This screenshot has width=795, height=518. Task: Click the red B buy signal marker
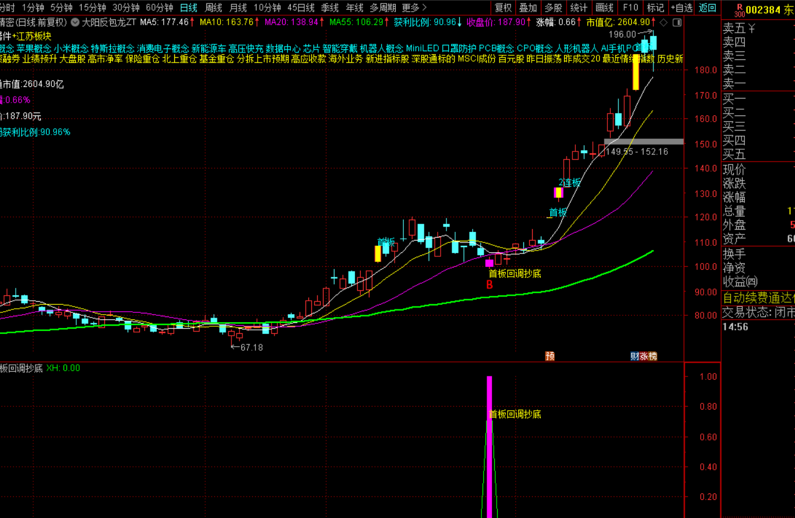pos(490,285)
